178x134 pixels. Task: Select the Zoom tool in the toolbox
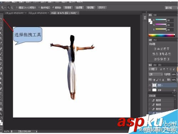[x=1, y=114]
